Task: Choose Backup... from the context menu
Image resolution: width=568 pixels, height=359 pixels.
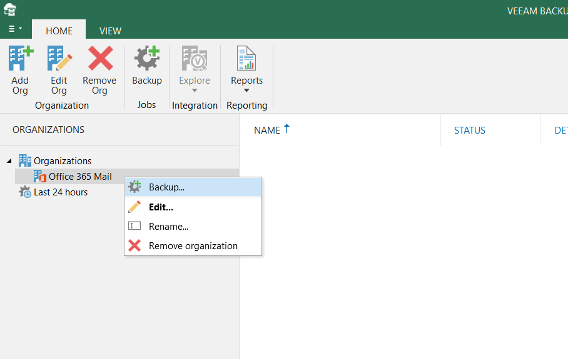Action: click(166, 187)
